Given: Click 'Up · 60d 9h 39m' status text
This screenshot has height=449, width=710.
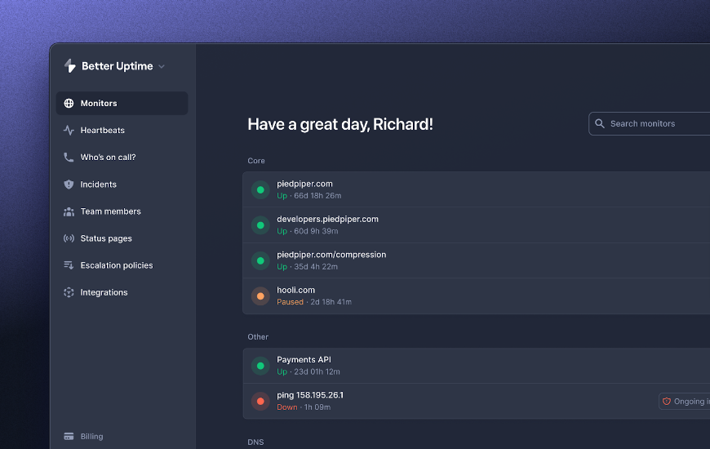Looking at the screenshot, I should click(x=308, y=231).
